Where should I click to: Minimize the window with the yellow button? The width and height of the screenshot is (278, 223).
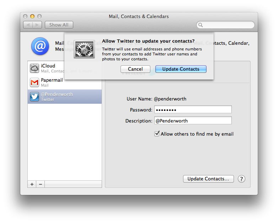(x=32, y=16)
